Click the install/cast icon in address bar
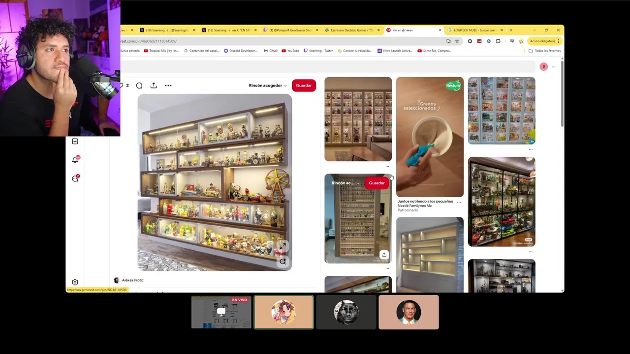 point(448,41)
